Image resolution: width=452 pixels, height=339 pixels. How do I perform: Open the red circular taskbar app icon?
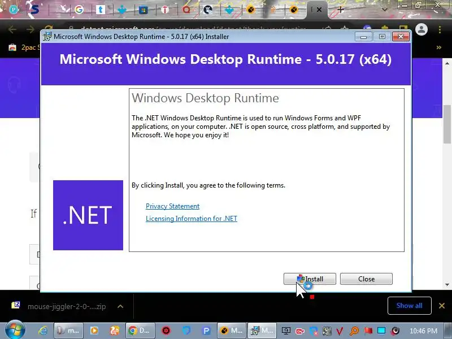tap(166, 331)
